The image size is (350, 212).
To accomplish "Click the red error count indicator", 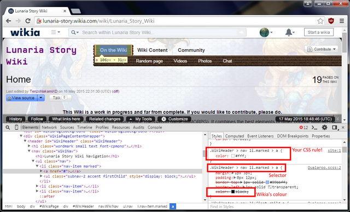I will (304, 127).
